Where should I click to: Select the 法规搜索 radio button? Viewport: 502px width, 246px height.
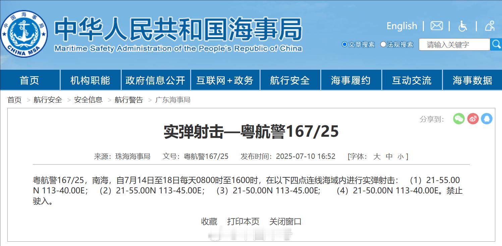383,44
